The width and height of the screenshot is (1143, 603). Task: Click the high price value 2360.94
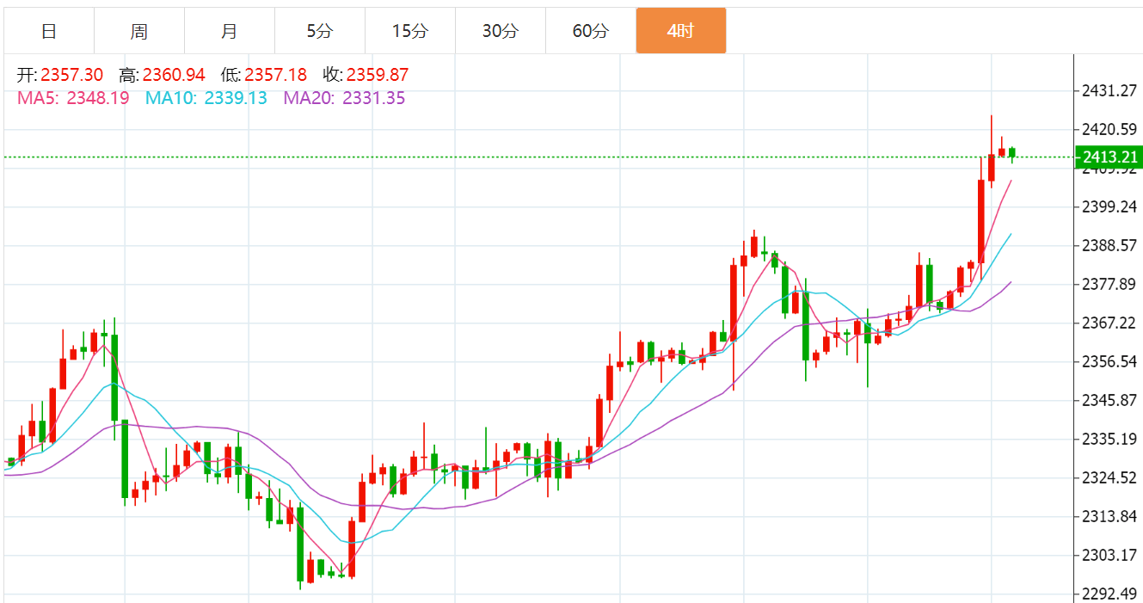[174, 76]
